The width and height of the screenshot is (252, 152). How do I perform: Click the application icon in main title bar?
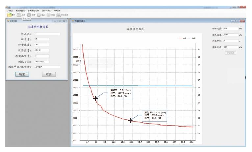(7, 7)
